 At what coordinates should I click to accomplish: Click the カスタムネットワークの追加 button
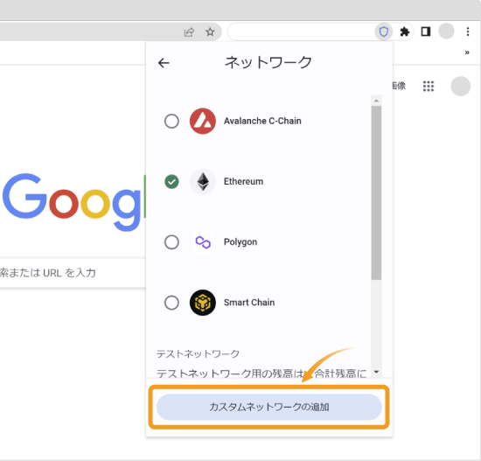(269, 407)
